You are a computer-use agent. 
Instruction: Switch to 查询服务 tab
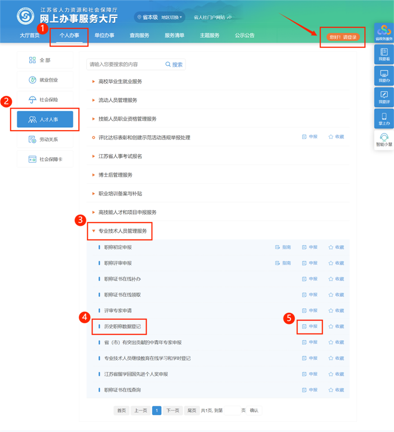(139, 35)
